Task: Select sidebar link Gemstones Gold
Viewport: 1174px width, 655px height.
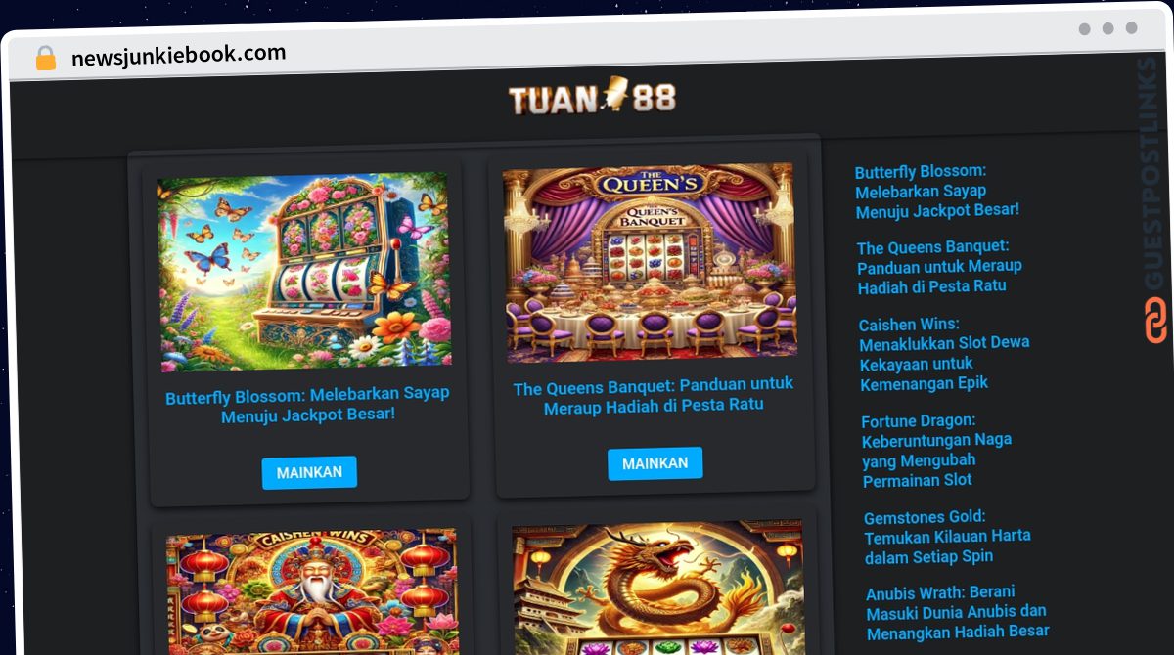Action: click(x=947, y=537)
